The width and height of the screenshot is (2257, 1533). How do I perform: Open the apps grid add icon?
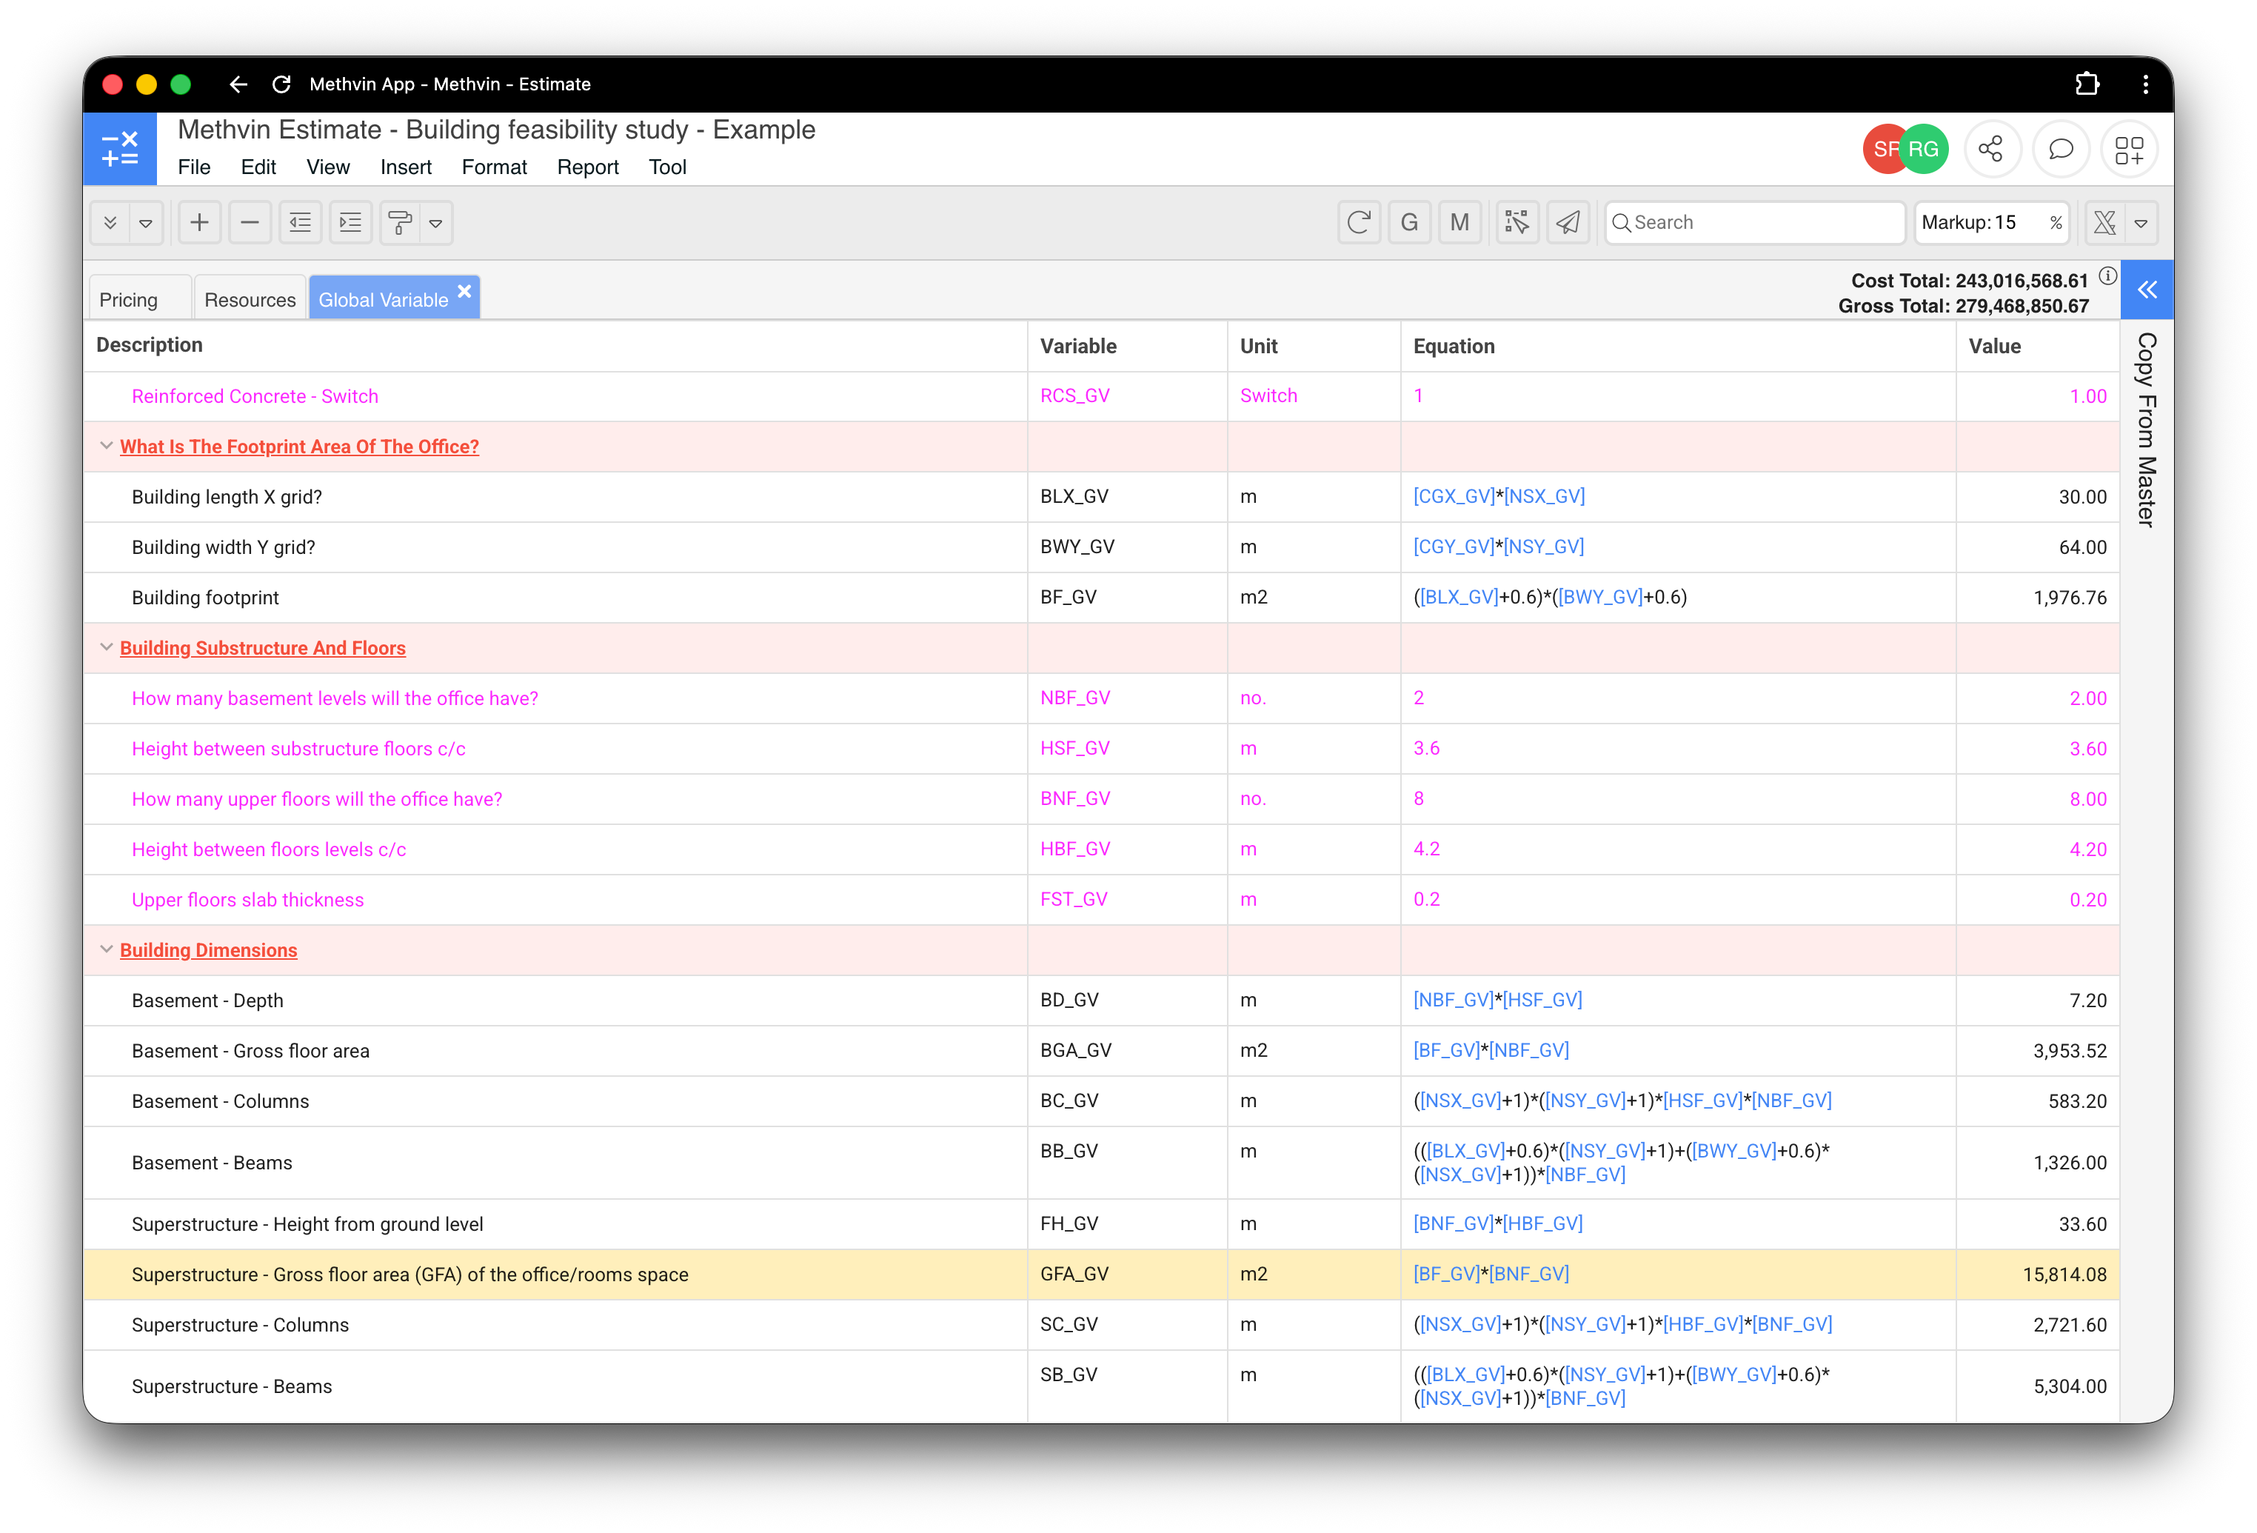point(2129,149)
